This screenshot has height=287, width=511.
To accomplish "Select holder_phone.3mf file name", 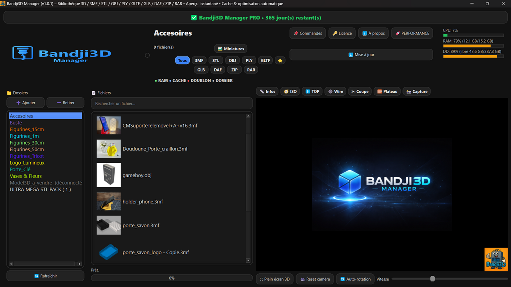I will (x=142, y=202).
